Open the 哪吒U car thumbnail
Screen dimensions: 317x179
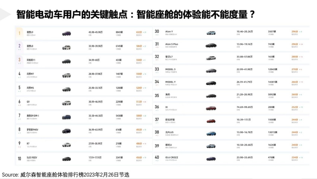click(x=211, y=146)
